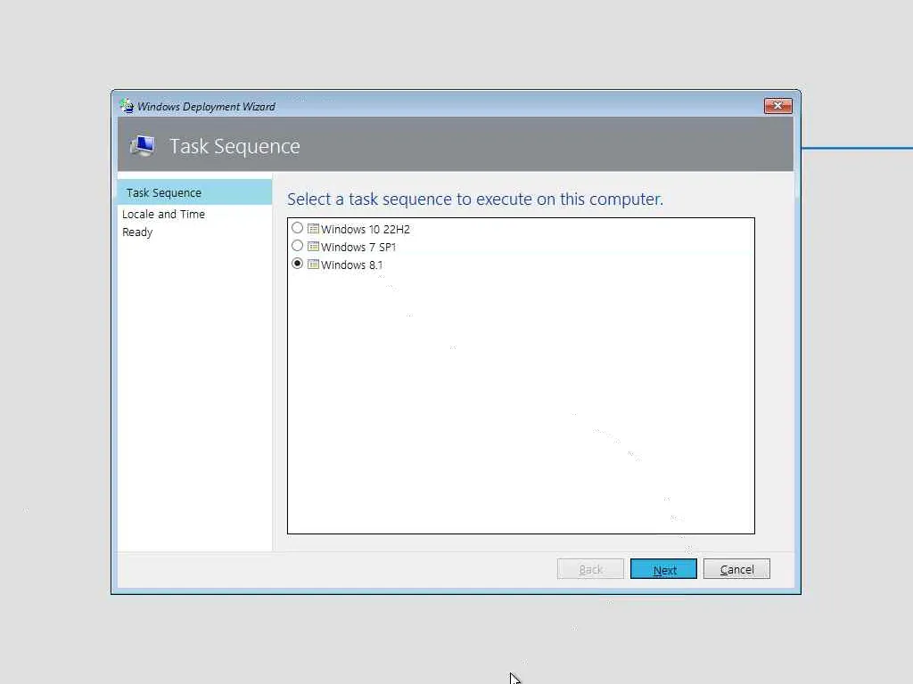Image resolution: width=913 pixels, height=684 pixels.
Task: Click the computer icon beside Task Sequence header
Action: coord(143,145)
